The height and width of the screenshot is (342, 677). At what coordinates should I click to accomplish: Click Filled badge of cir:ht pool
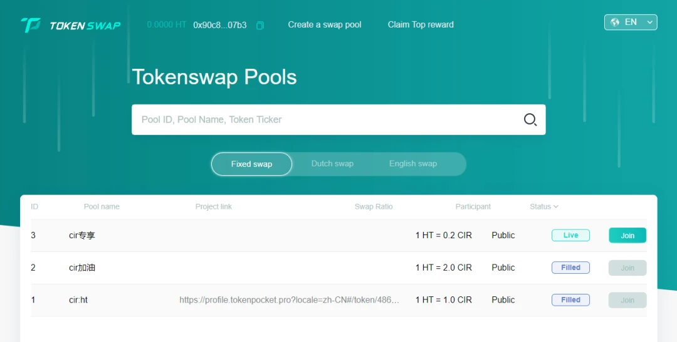pyautogui.click(x=570, y=299)
